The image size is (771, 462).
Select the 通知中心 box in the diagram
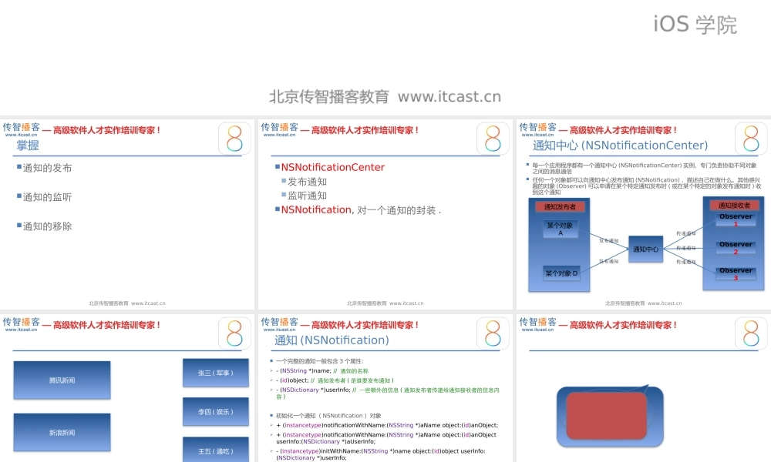[x=645, y=249]
